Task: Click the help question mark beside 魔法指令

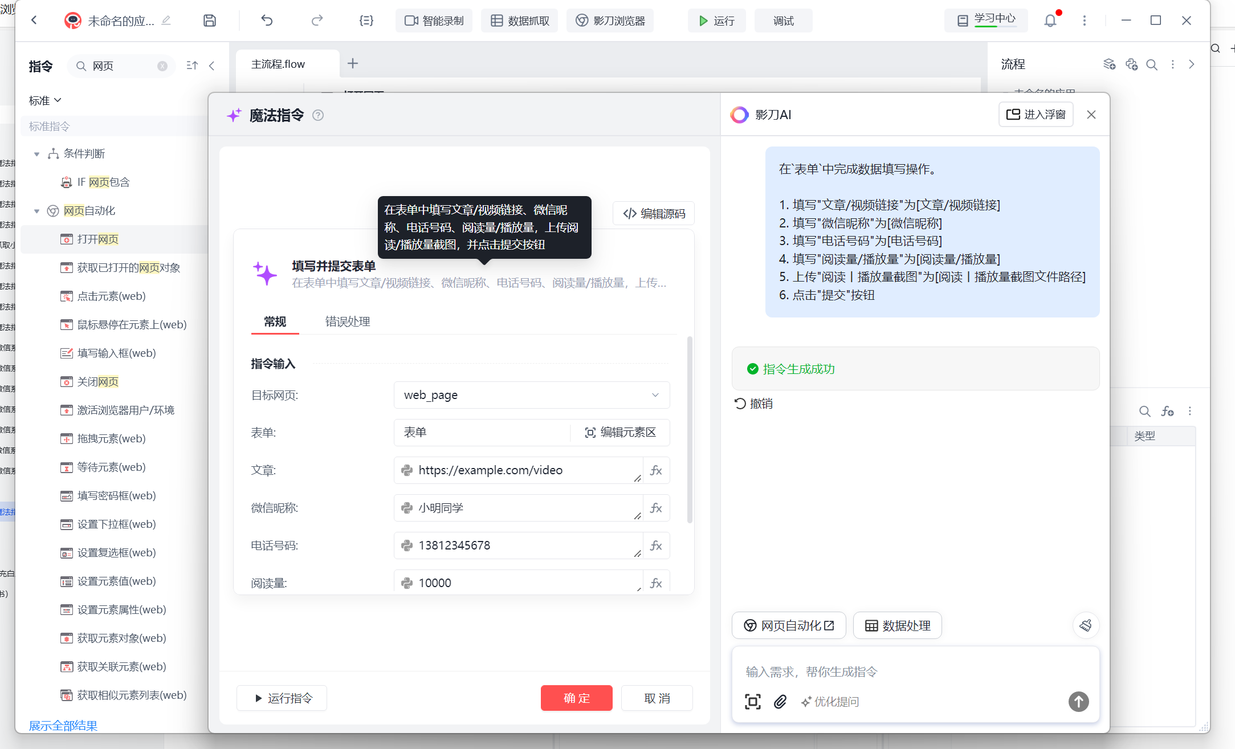Action: (318, 115)
